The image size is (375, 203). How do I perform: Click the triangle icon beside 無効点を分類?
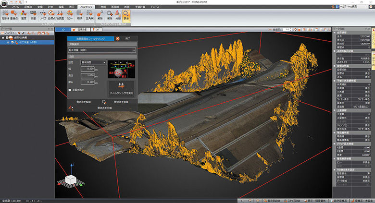71,108
